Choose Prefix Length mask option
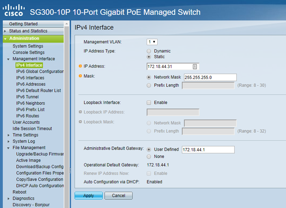The image size is (286, 208). click(x=149, y=86)
